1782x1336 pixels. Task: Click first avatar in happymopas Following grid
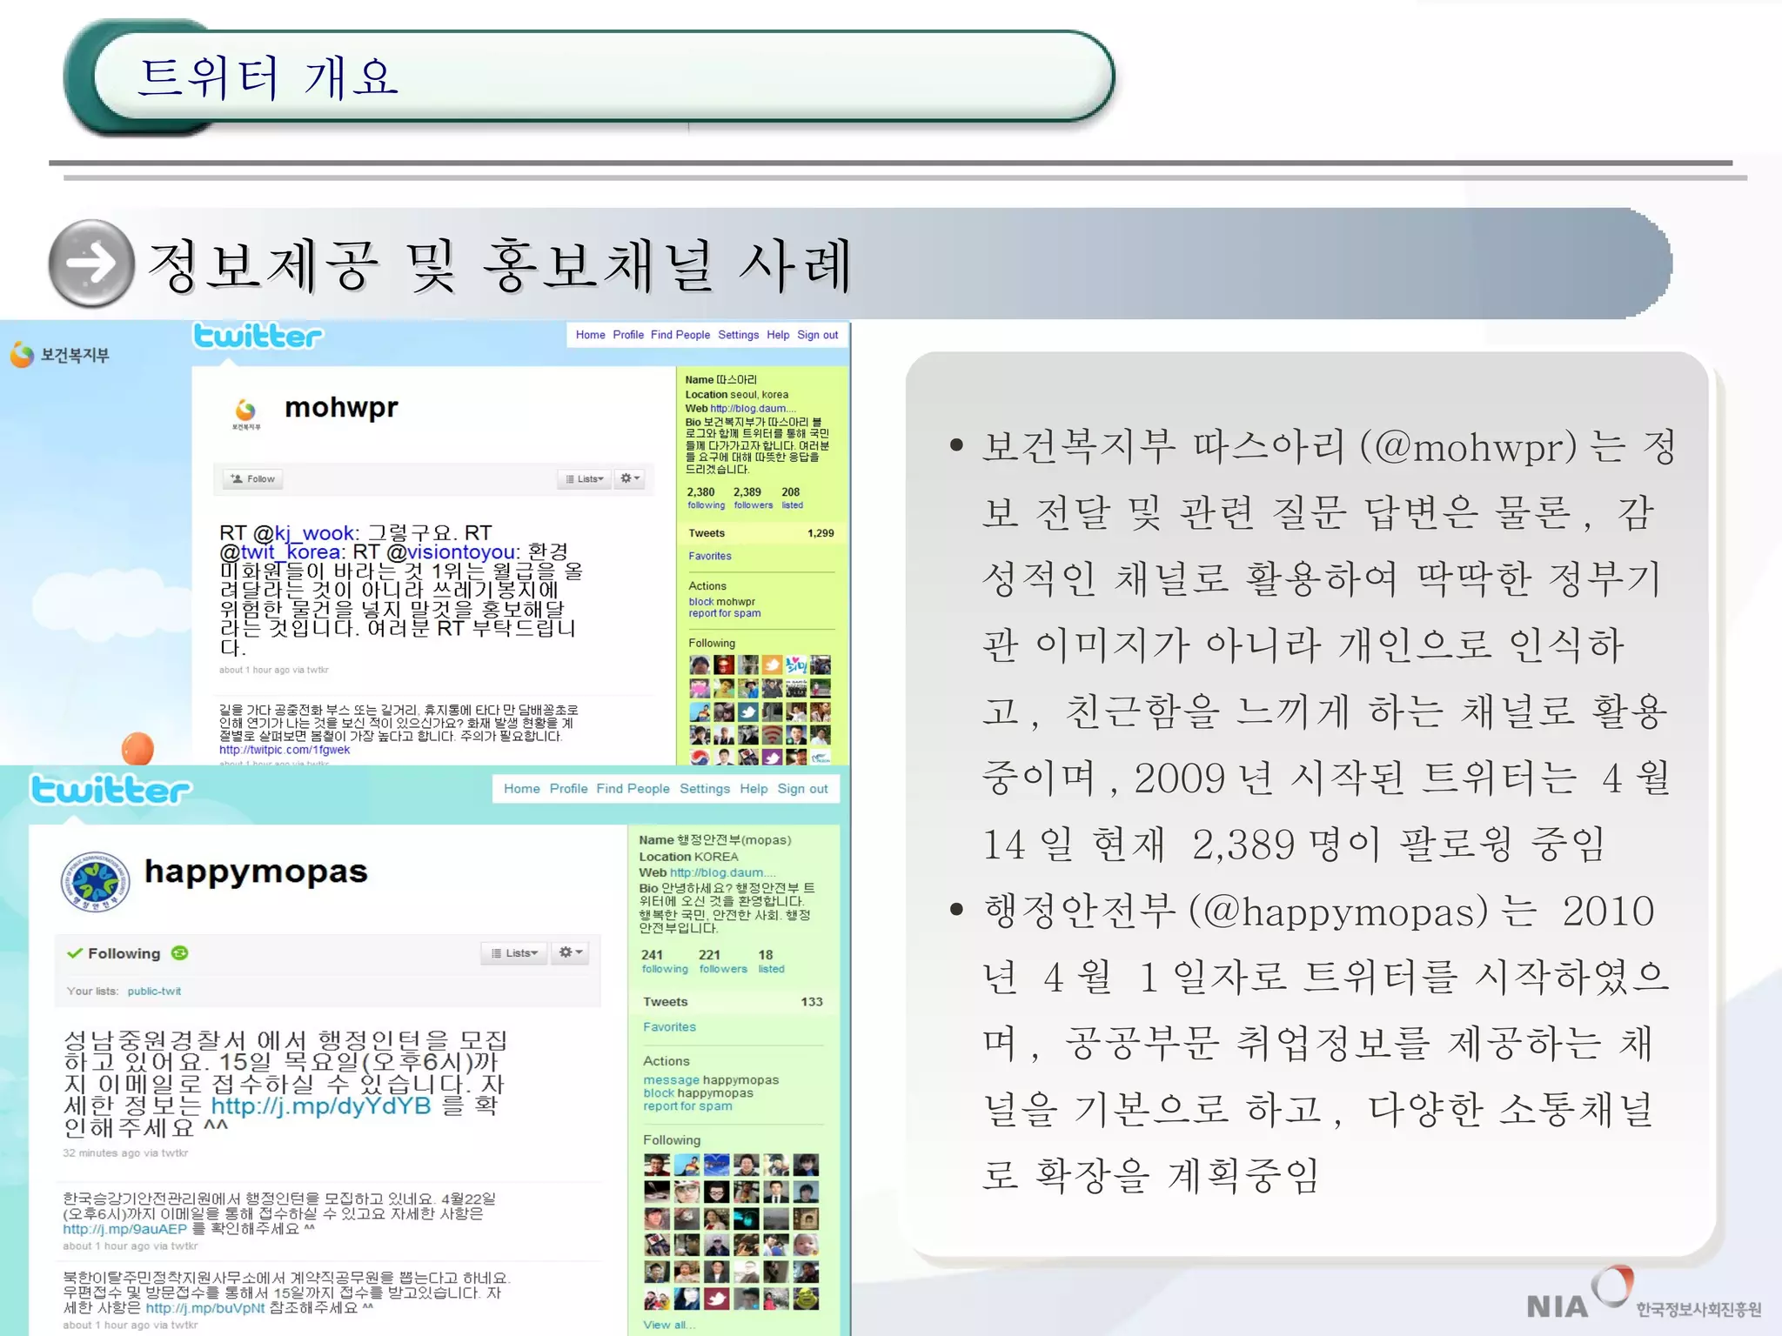657,1165
